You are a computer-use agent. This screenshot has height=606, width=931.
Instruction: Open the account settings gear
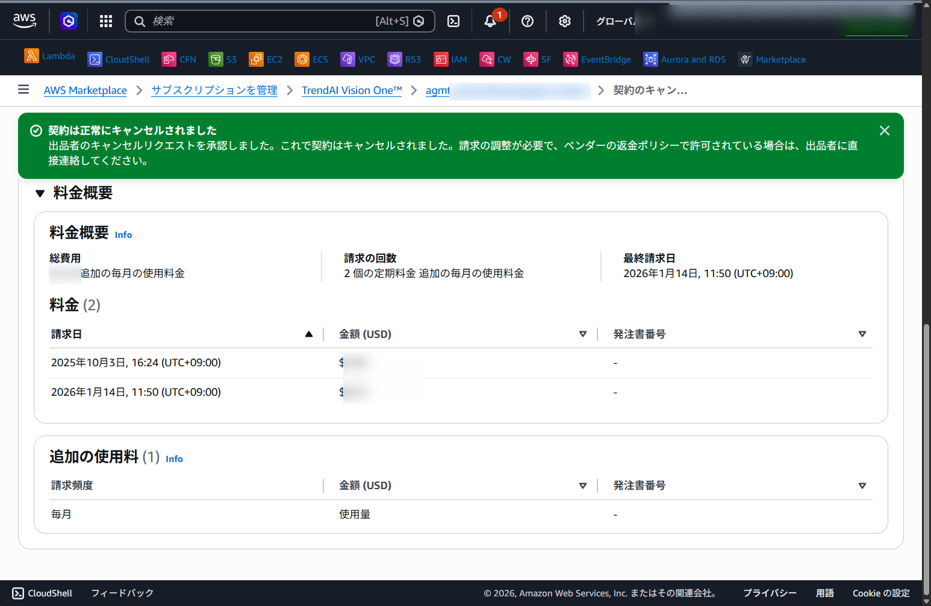(564, 20)
